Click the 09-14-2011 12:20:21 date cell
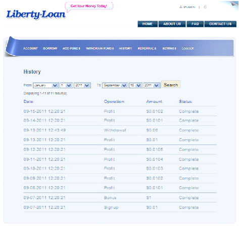Image resolution: width=239 pixels, height=226 pixels. [44, 121]
